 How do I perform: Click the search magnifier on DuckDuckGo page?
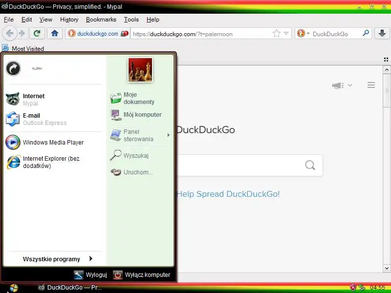[x=310, y=165]
